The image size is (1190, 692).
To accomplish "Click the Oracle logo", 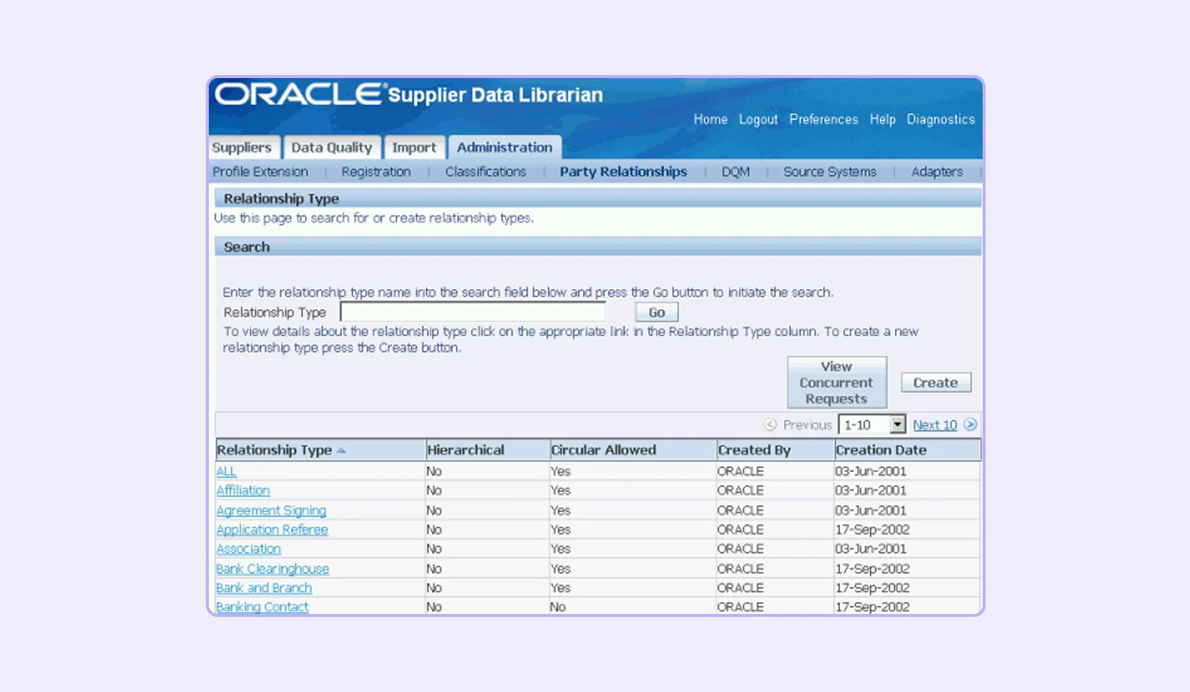I will [299, 94].
